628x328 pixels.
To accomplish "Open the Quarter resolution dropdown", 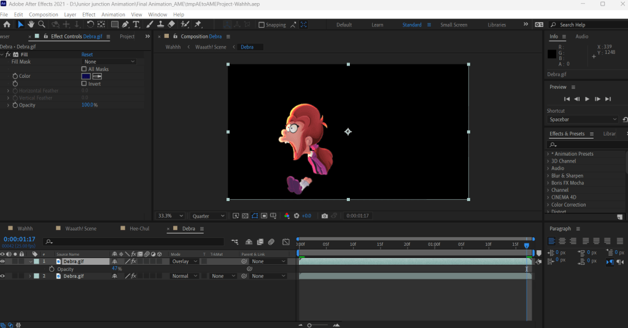I will coord(209,216).
